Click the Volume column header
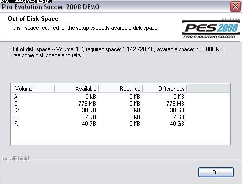 coord(33,89)
